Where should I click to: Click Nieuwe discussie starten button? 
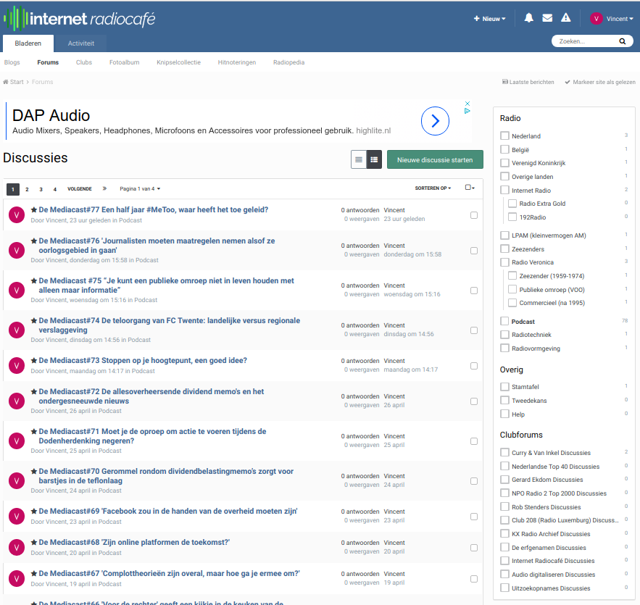point(435,159)
